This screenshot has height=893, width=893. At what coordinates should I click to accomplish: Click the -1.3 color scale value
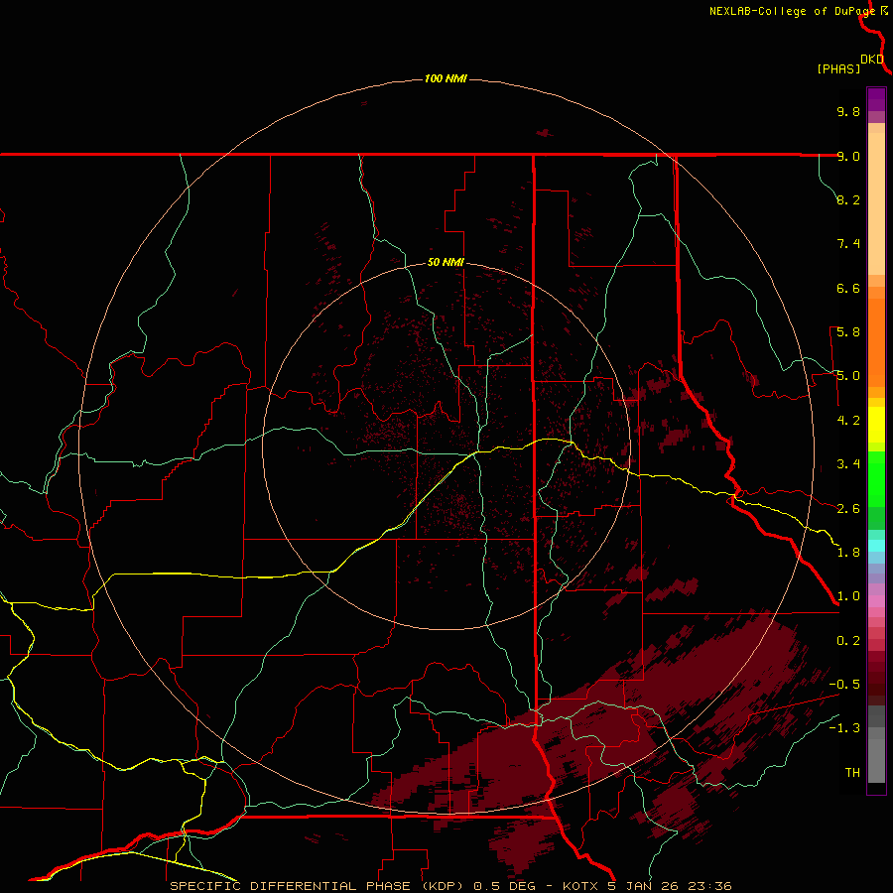pyautogui.click(x=844, y=728)
